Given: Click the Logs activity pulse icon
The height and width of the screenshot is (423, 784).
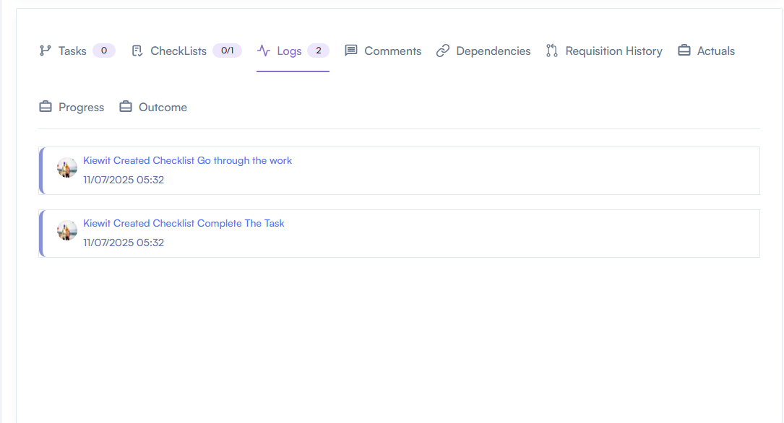Looking at the screenshot, I should [x=264, y=51].
